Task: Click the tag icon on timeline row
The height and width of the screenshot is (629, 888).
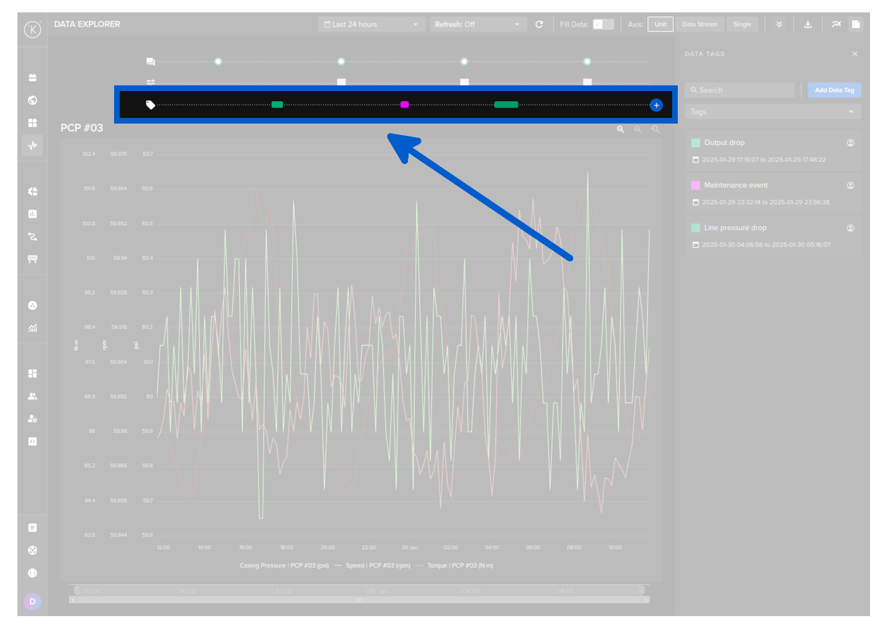Action: (x=150, y=105)
